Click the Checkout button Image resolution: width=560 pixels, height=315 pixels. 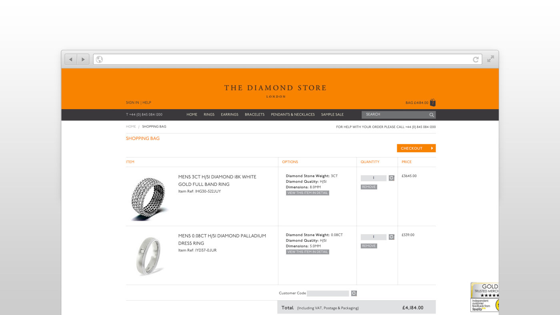coord(416,148)
